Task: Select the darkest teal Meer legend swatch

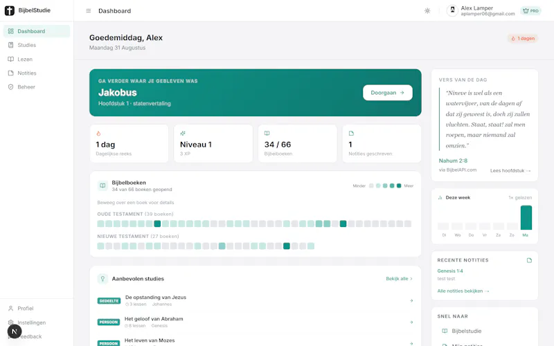Action: point(399,185)
